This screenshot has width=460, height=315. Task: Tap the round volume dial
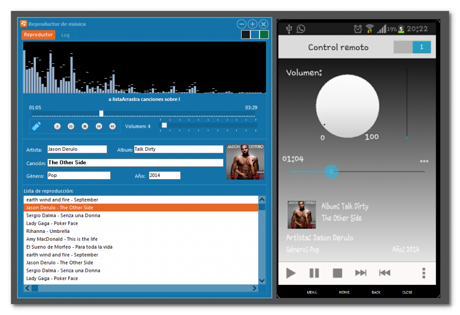pos(347,106)
